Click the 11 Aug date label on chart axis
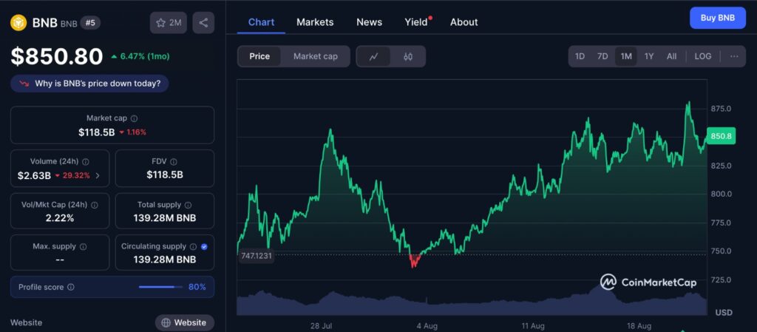Viewport: 757px width, 332px height. (534, 326)
